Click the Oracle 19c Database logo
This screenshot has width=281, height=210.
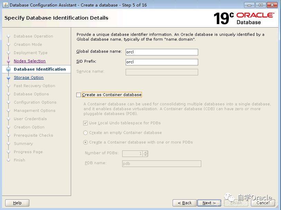pos(244,18)
